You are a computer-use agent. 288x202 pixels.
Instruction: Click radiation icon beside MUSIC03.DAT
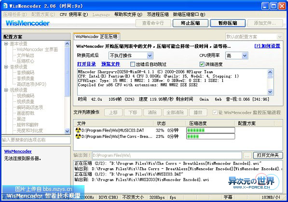[x=78, y=130]
